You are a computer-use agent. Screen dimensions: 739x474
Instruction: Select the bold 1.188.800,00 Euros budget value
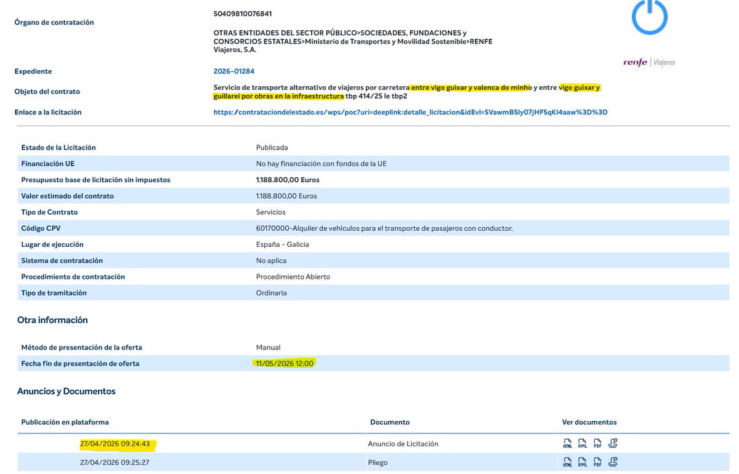coord(288,180)
